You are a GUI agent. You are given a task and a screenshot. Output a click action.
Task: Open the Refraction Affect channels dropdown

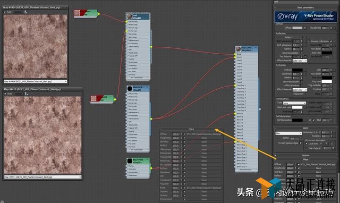(x=300, y=90)
